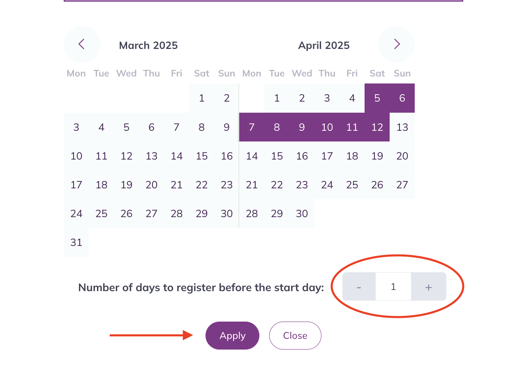The height and width of the screenshot is (366, 522).
Task: Select April 1 in the calendar
Action: coord(277,98)
